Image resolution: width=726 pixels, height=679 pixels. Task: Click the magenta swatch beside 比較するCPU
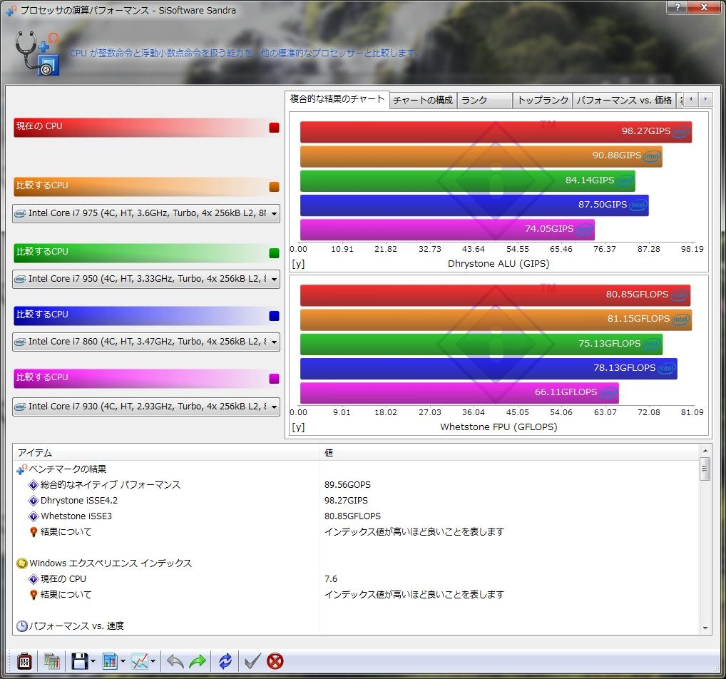[274, 379]
